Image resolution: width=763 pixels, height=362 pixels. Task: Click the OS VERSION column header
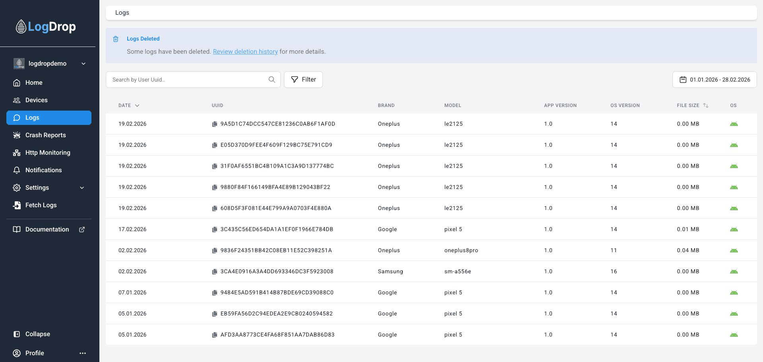tap(625, 105)
